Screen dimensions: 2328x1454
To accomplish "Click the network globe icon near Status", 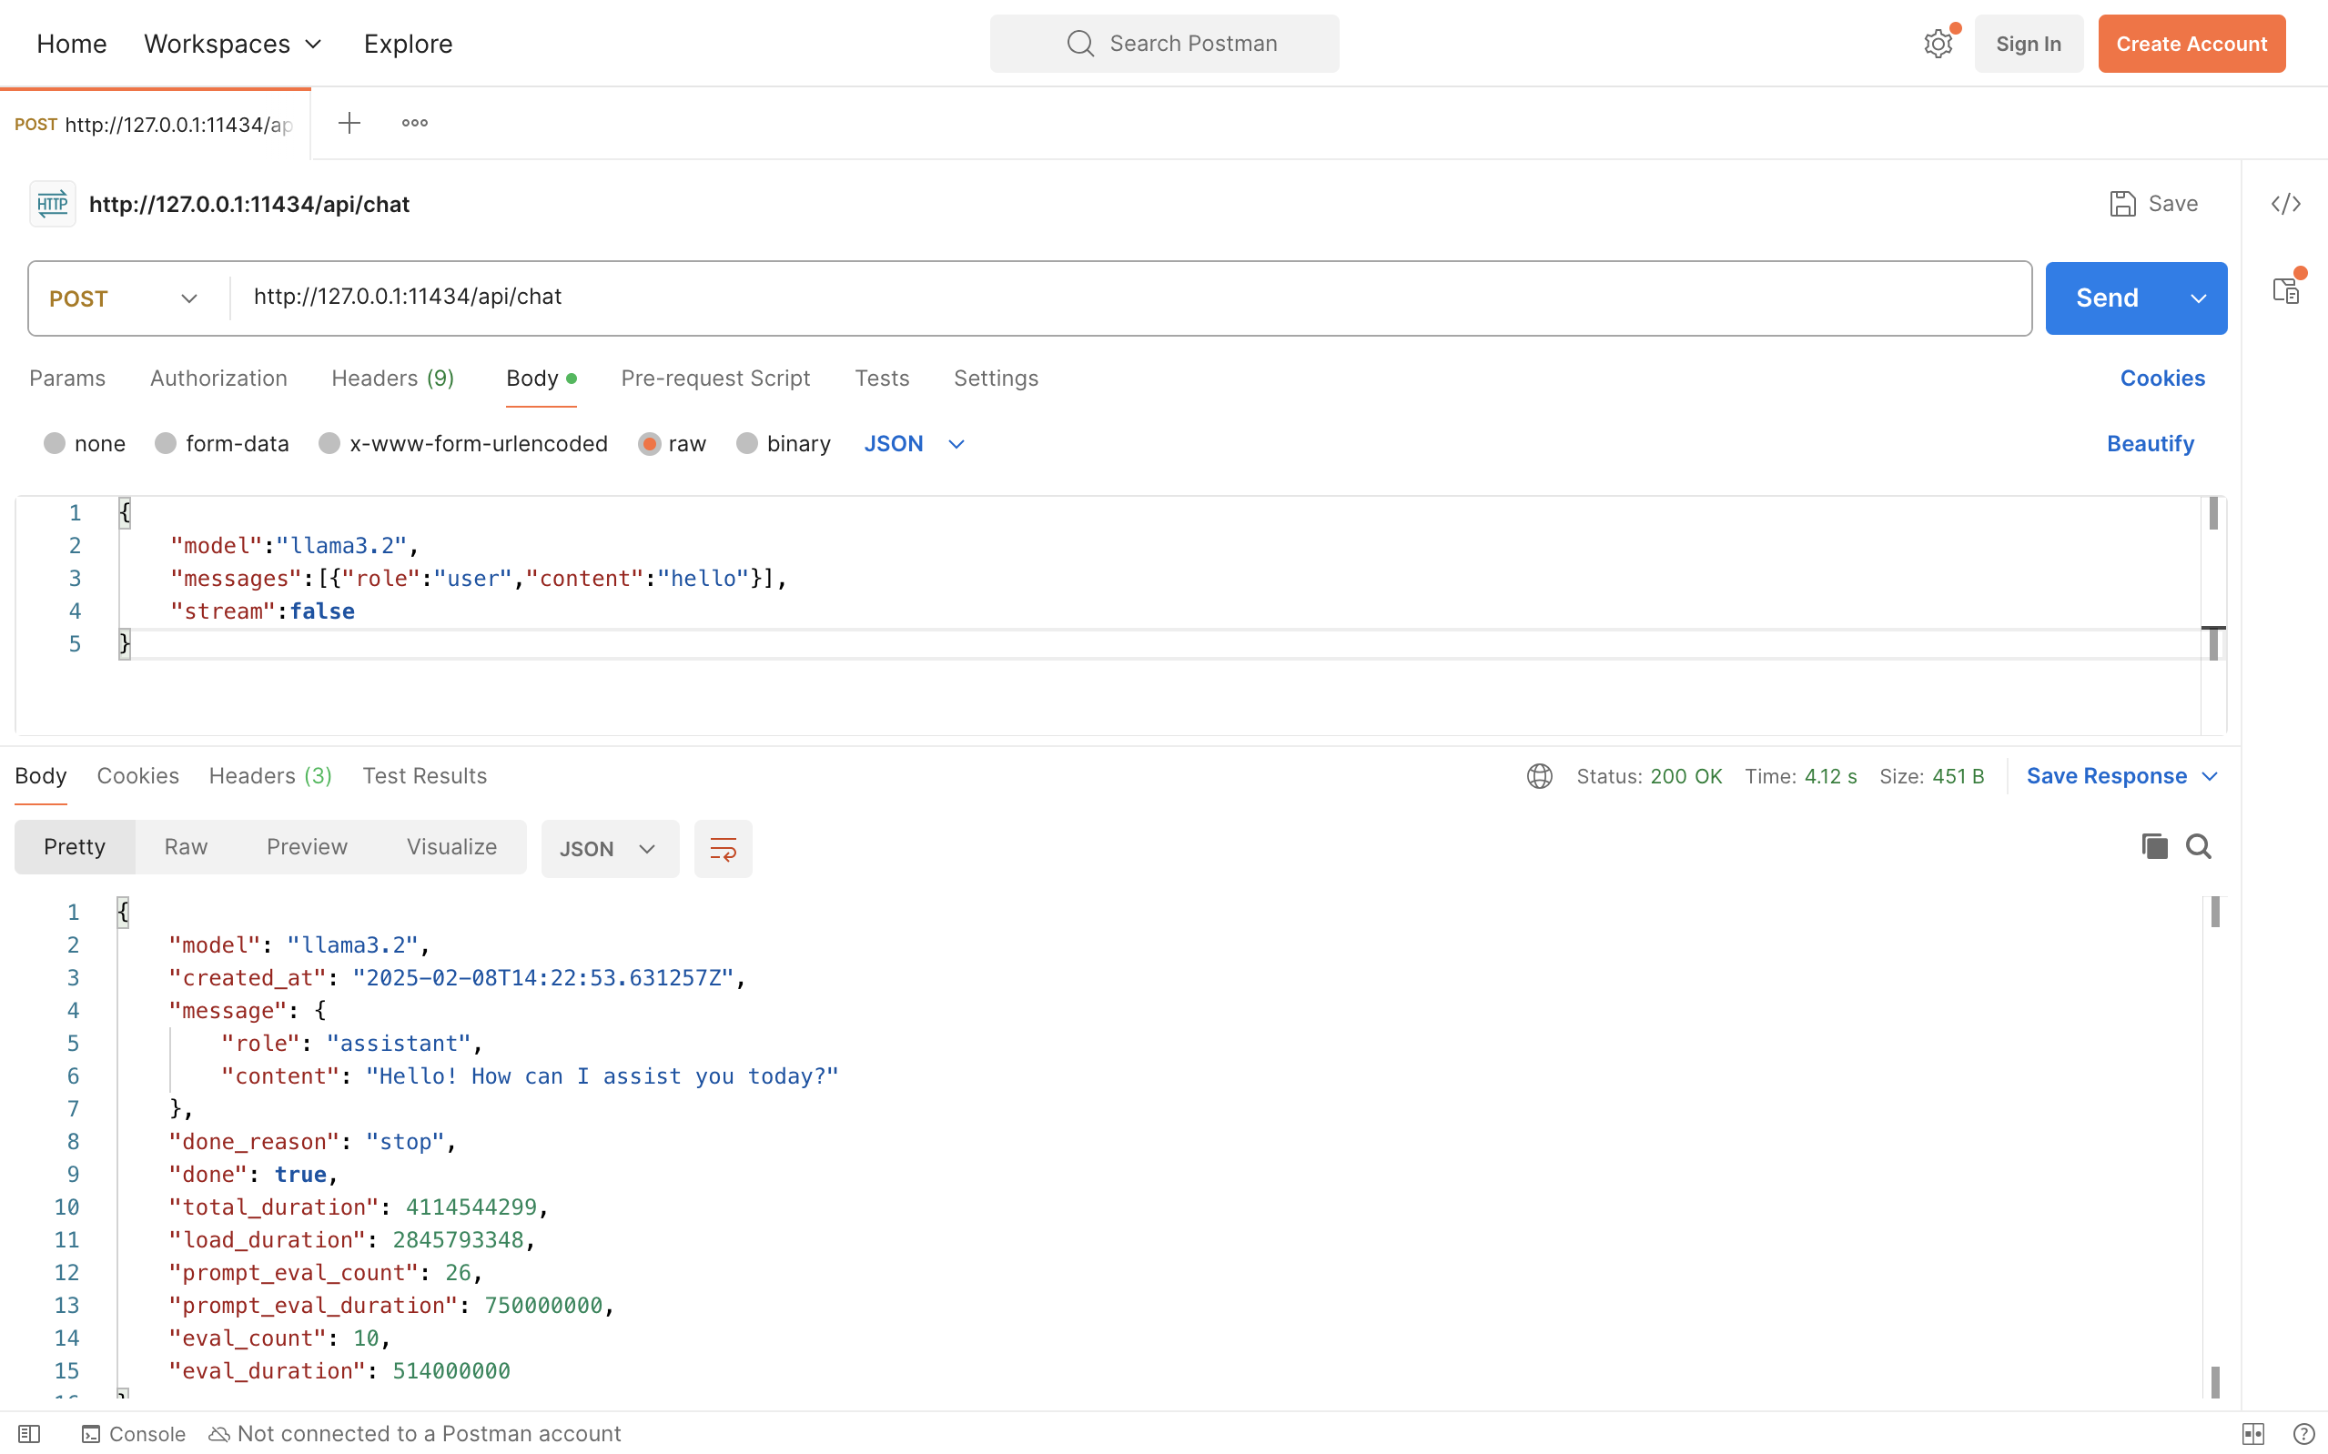I will (1540, 776).
